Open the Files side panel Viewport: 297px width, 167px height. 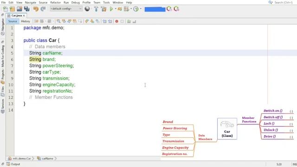tap(3, 91)
